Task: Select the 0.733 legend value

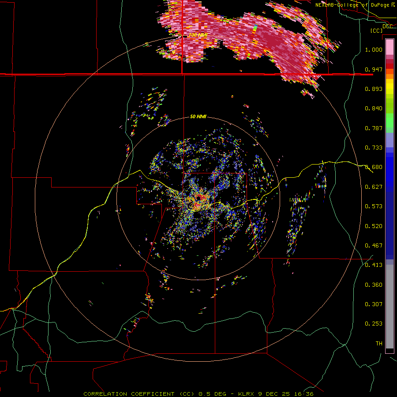Action: tap(374, 148)
